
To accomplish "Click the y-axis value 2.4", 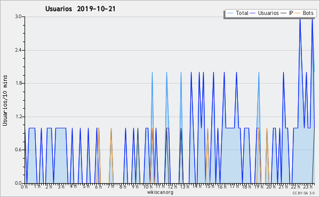I will click(x=18, y=50).
